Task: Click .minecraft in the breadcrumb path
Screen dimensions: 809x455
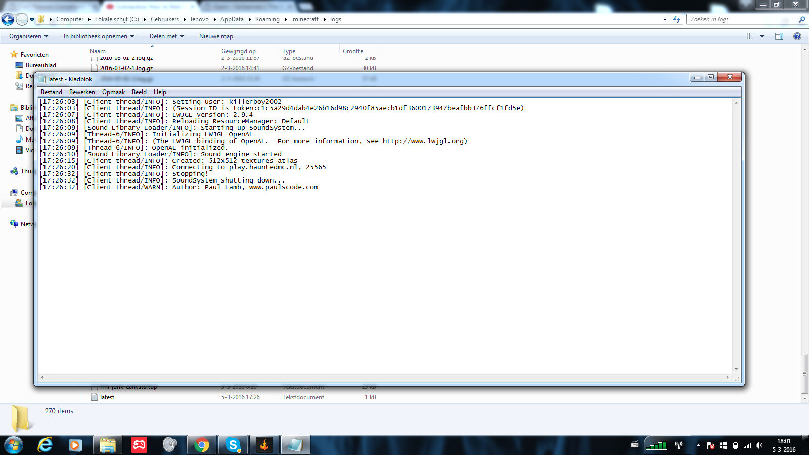Action: click(x=305, y=19)
